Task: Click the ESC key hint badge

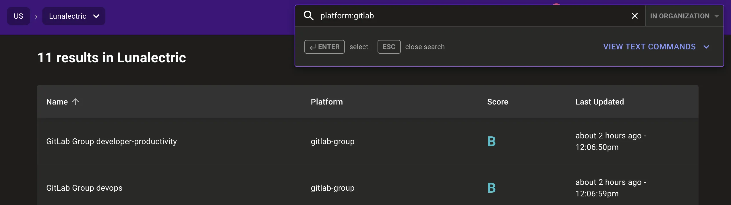Action: tap(389, 47)
